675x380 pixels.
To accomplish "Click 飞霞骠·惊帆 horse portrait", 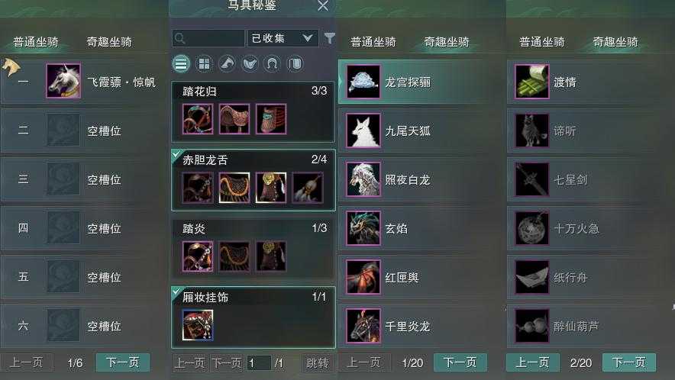I will tap(63, 81).
